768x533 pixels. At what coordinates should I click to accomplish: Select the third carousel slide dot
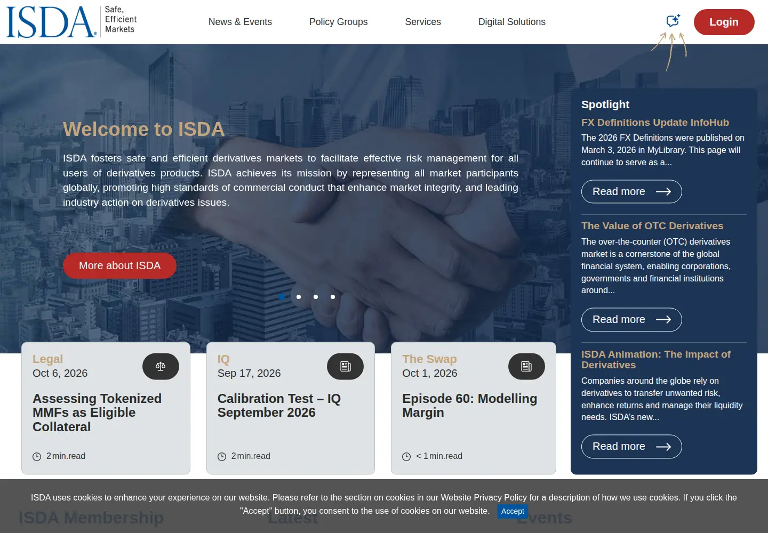(316, 297)
